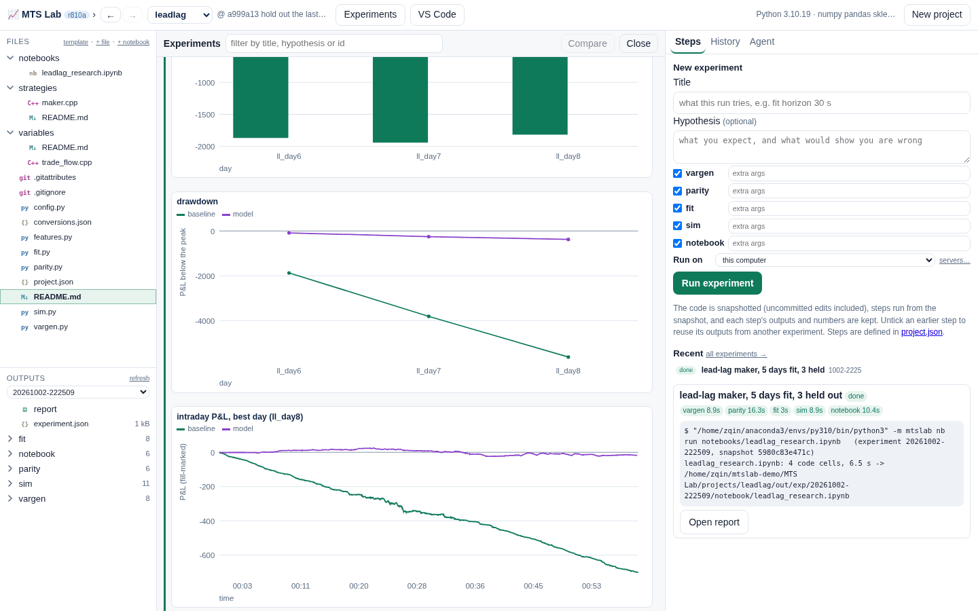Collapse the notebooks folder
This screenshot has height=611, width=978.
10,58
